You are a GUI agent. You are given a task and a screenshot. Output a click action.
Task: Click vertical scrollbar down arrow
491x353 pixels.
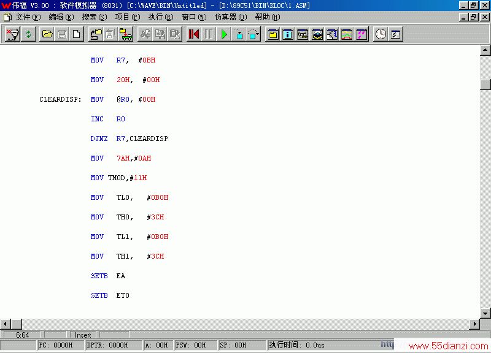(485, 313)
